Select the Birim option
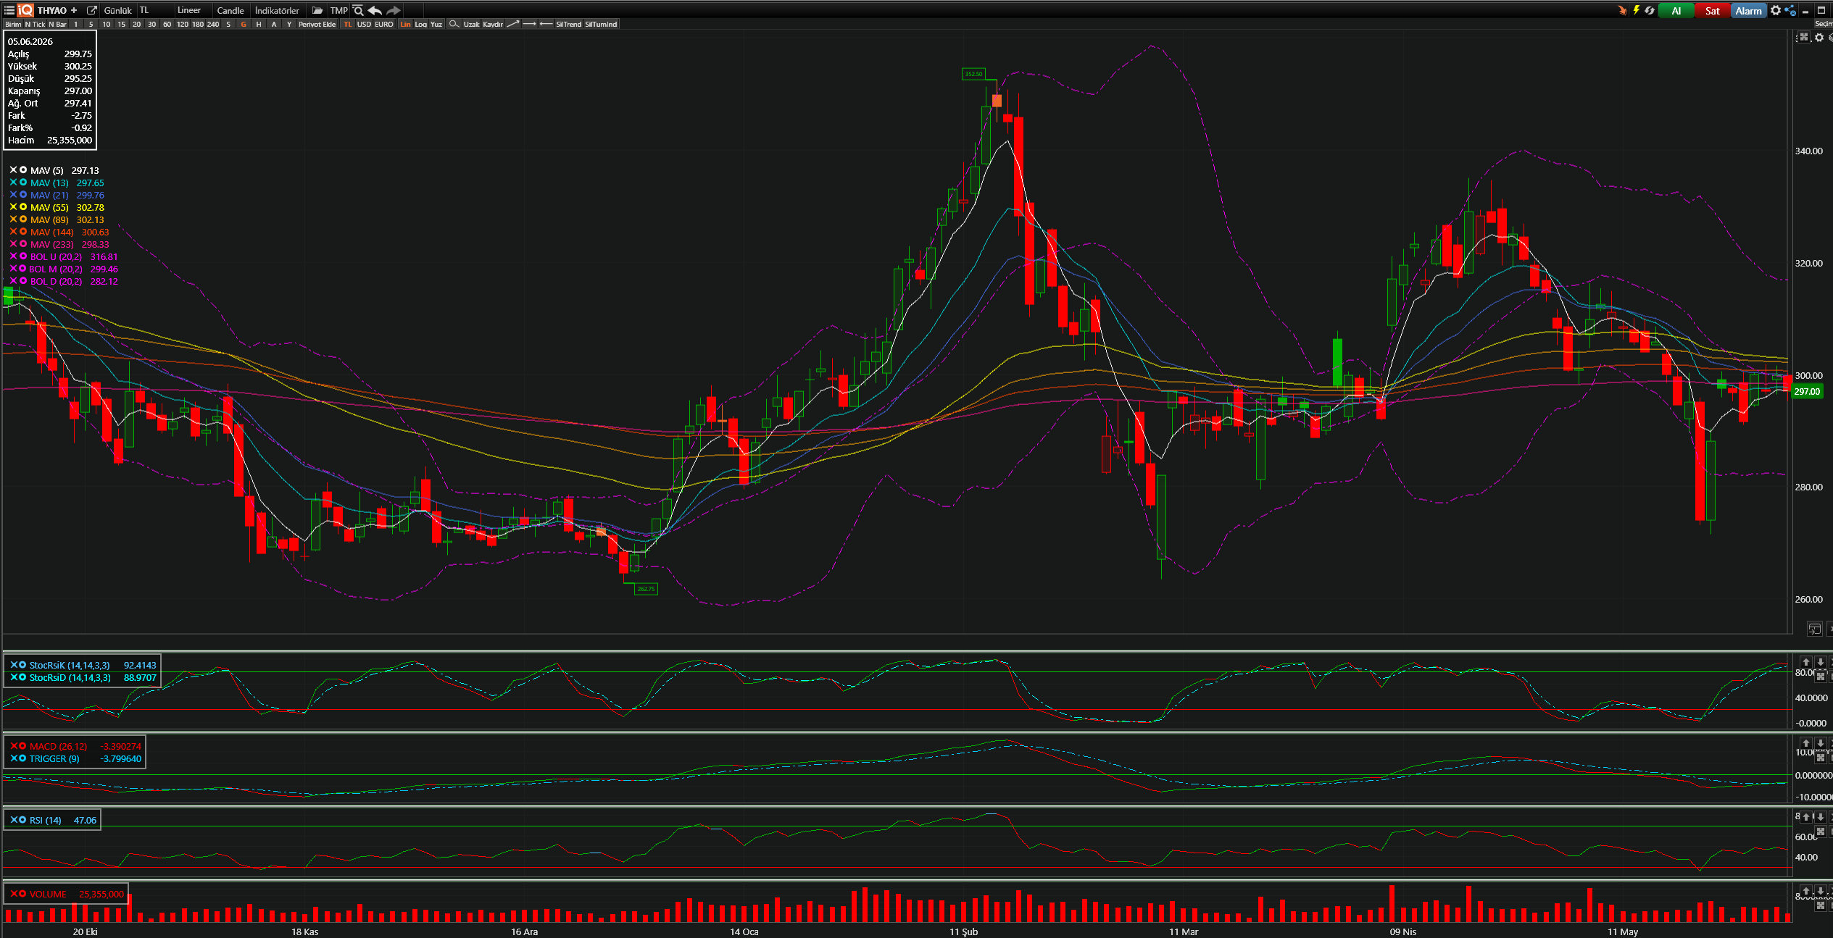The image size is (1833, 938). point(13,24)
